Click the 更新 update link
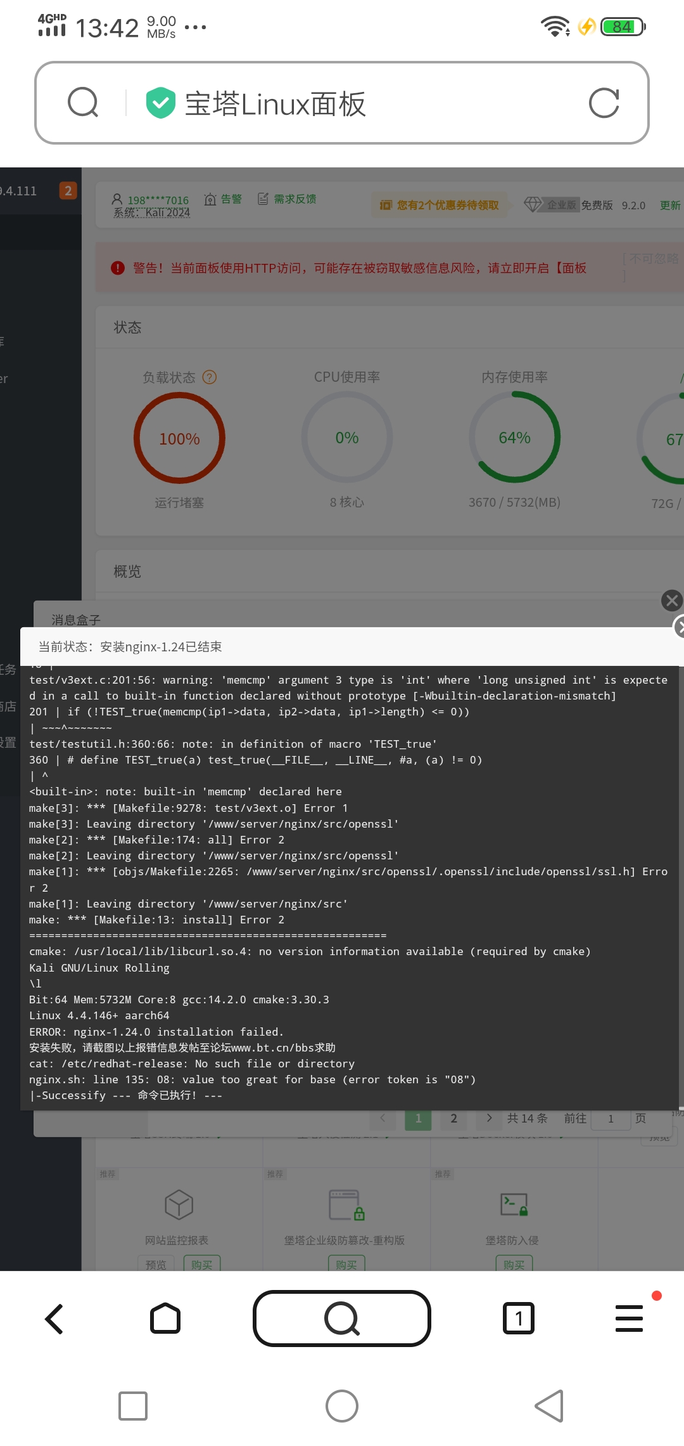This screenshot has height=1446, width=684. click(670, 205)
